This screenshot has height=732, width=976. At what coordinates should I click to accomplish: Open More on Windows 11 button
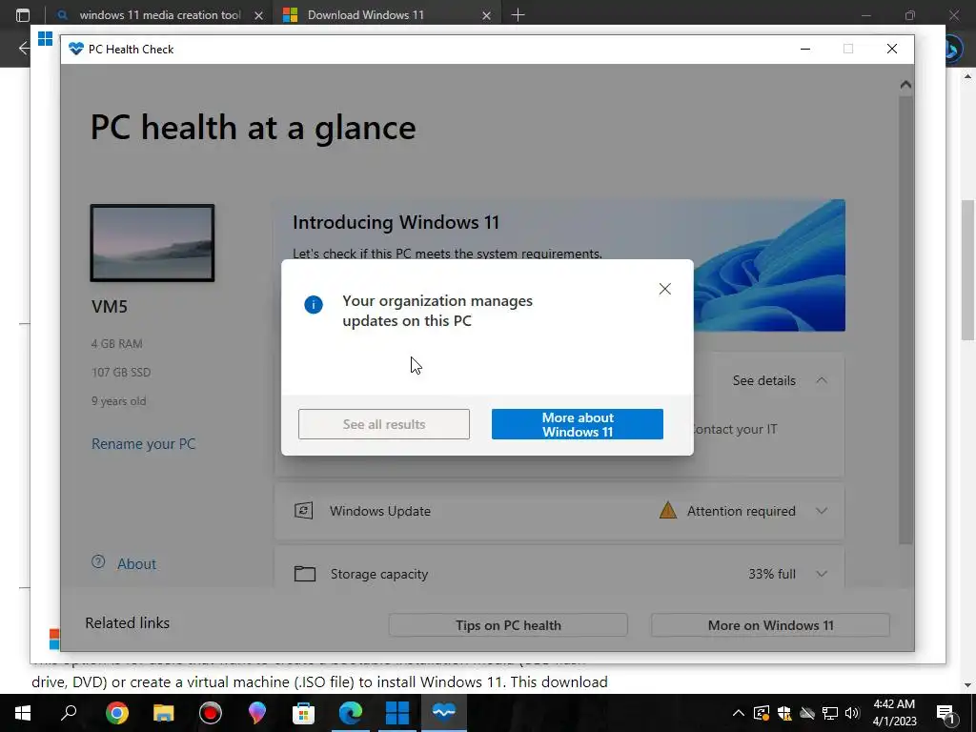point(770,625)
